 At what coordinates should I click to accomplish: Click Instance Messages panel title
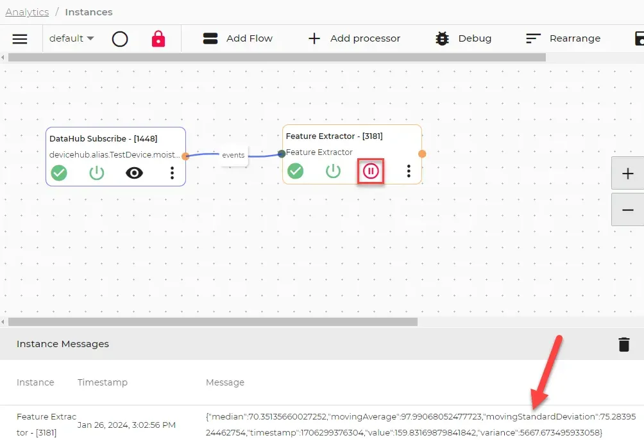pyautogui.click(x=63, y=344)
